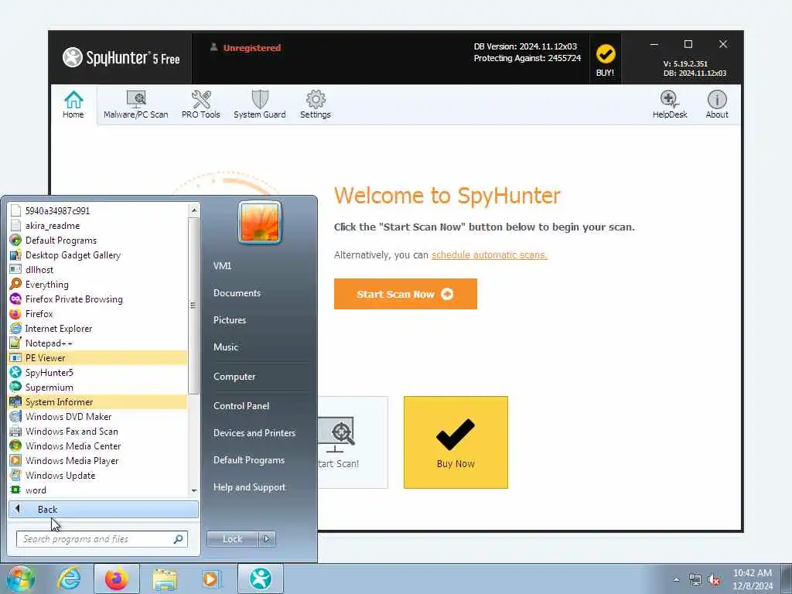792x594 pixels.
Task: Launch SpyHunter5 from program list
Action: coord(98,372)
